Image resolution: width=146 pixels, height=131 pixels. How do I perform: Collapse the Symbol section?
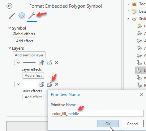click(10, 28)
